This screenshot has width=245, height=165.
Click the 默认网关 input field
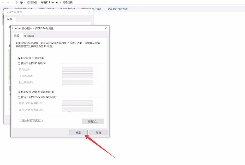pyautogui.click(x=77, y=82)
